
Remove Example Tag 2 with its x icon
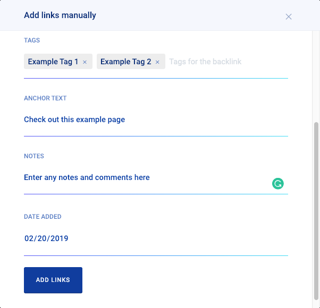(x=157, y=62)
